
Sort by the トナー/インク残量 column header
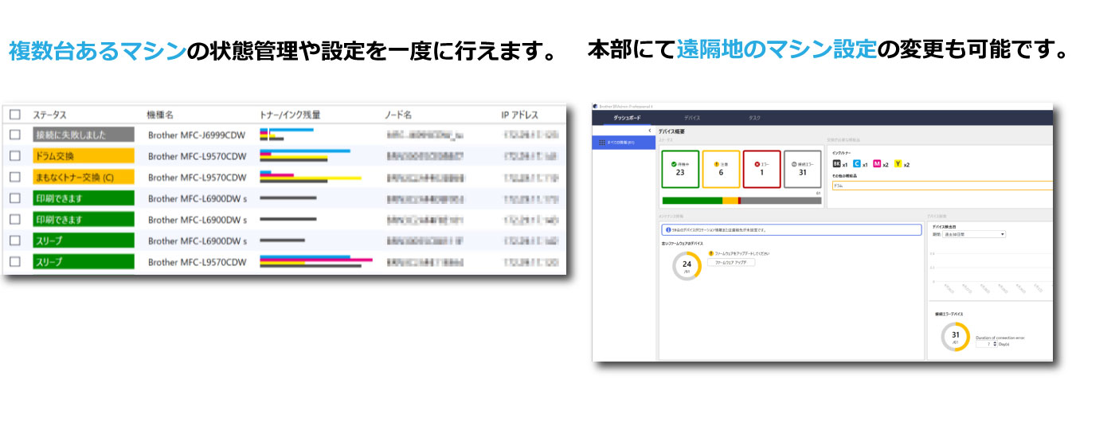click(x=291, y=115)
